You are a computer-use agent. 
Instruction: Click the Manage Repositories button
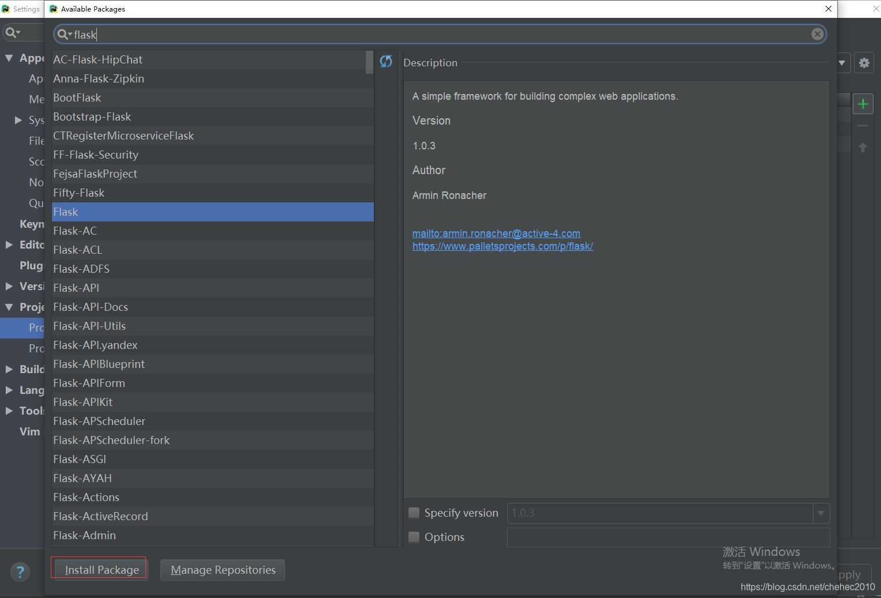click(x=223, y=570)
